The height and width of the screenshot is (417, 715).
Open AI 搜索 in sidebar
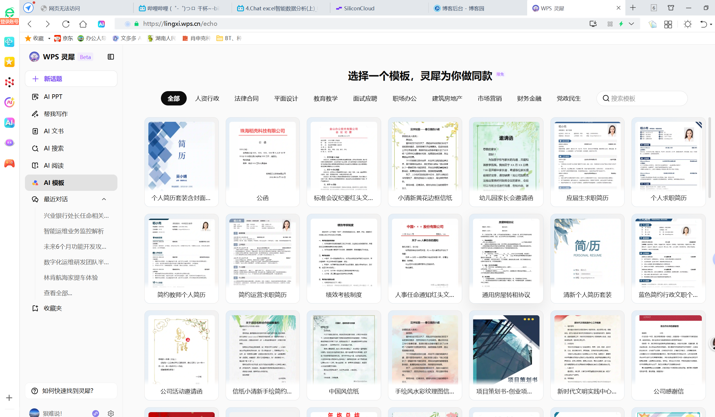pyautogui.click(x=54, y=148)
